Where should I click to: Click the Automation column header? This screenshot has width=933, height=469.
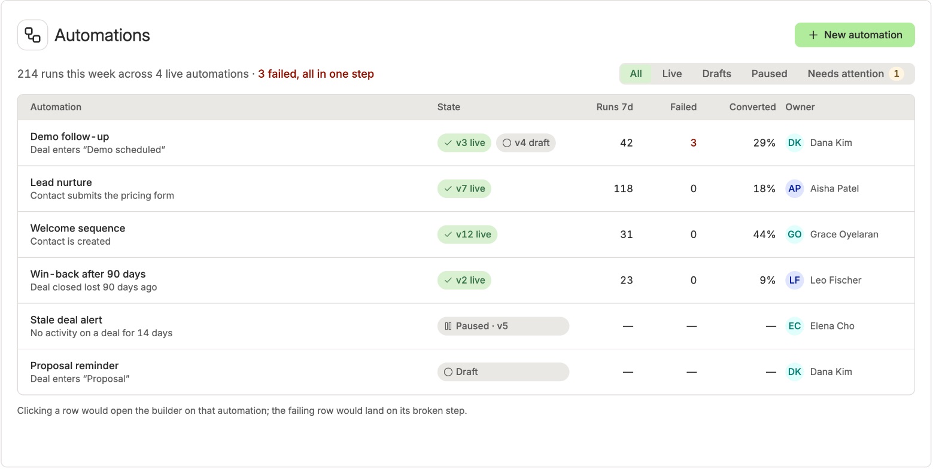(x=56, y=107)
